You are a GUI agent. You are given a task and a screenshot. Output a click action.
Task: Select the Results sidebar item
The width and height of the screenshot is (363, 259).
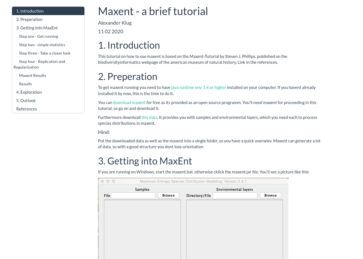pos(26,84)
